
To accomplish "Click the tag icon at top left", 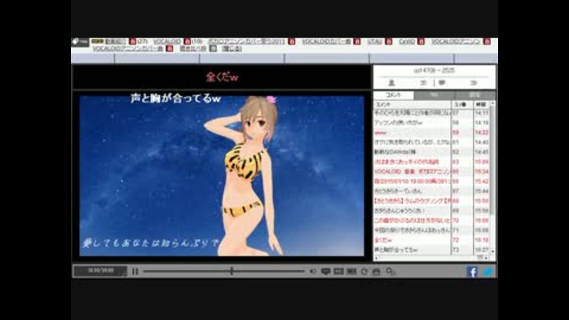I will (x=75, y=41).
